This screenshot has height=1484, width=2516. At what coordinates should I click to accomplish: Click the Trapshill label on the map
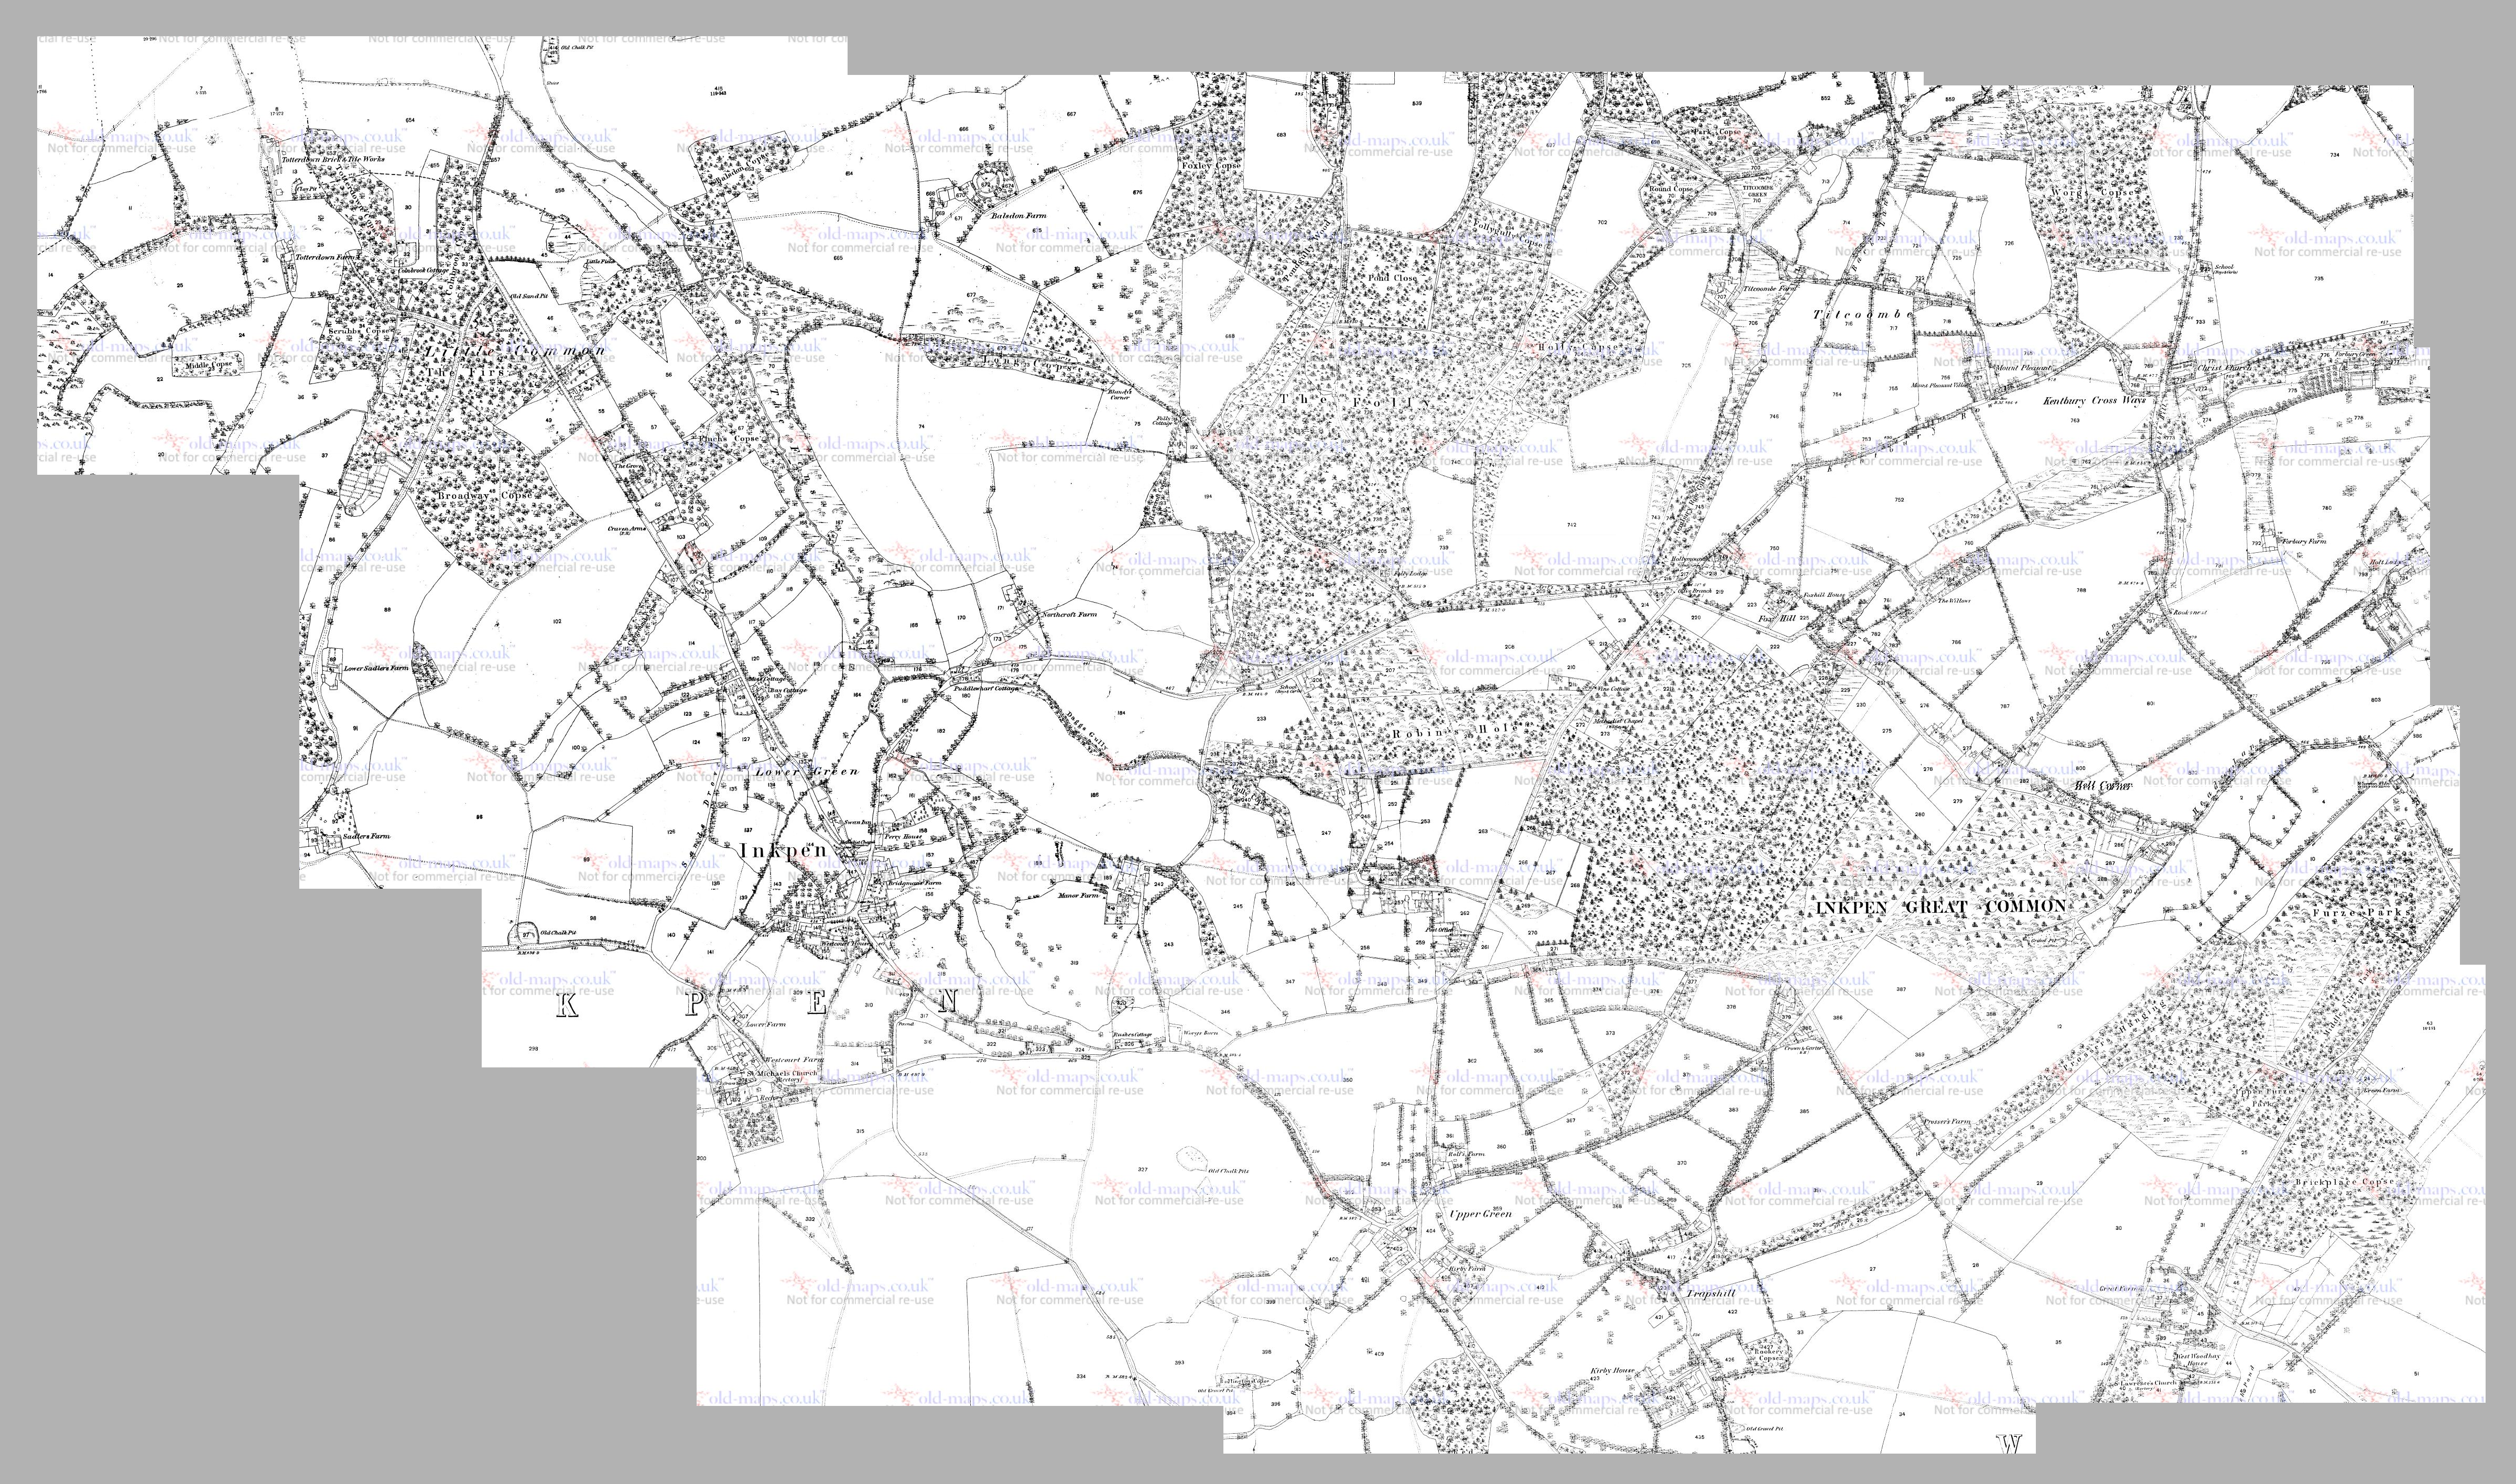pos(1713,1293)
